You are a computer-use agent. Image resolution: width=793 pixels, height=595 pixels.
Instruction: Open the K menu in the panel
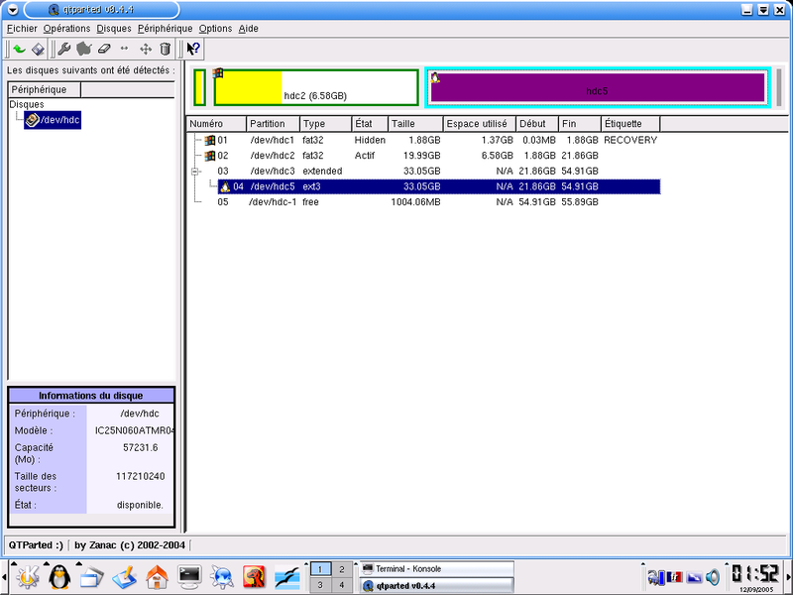click(x=28, y=577)
